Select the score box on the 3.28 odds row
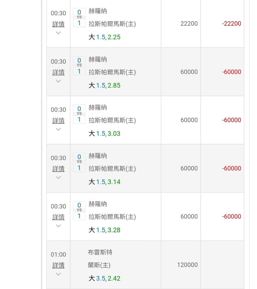Image resolution: width=257 pixels, height=289 pixels. coord(79,211)
